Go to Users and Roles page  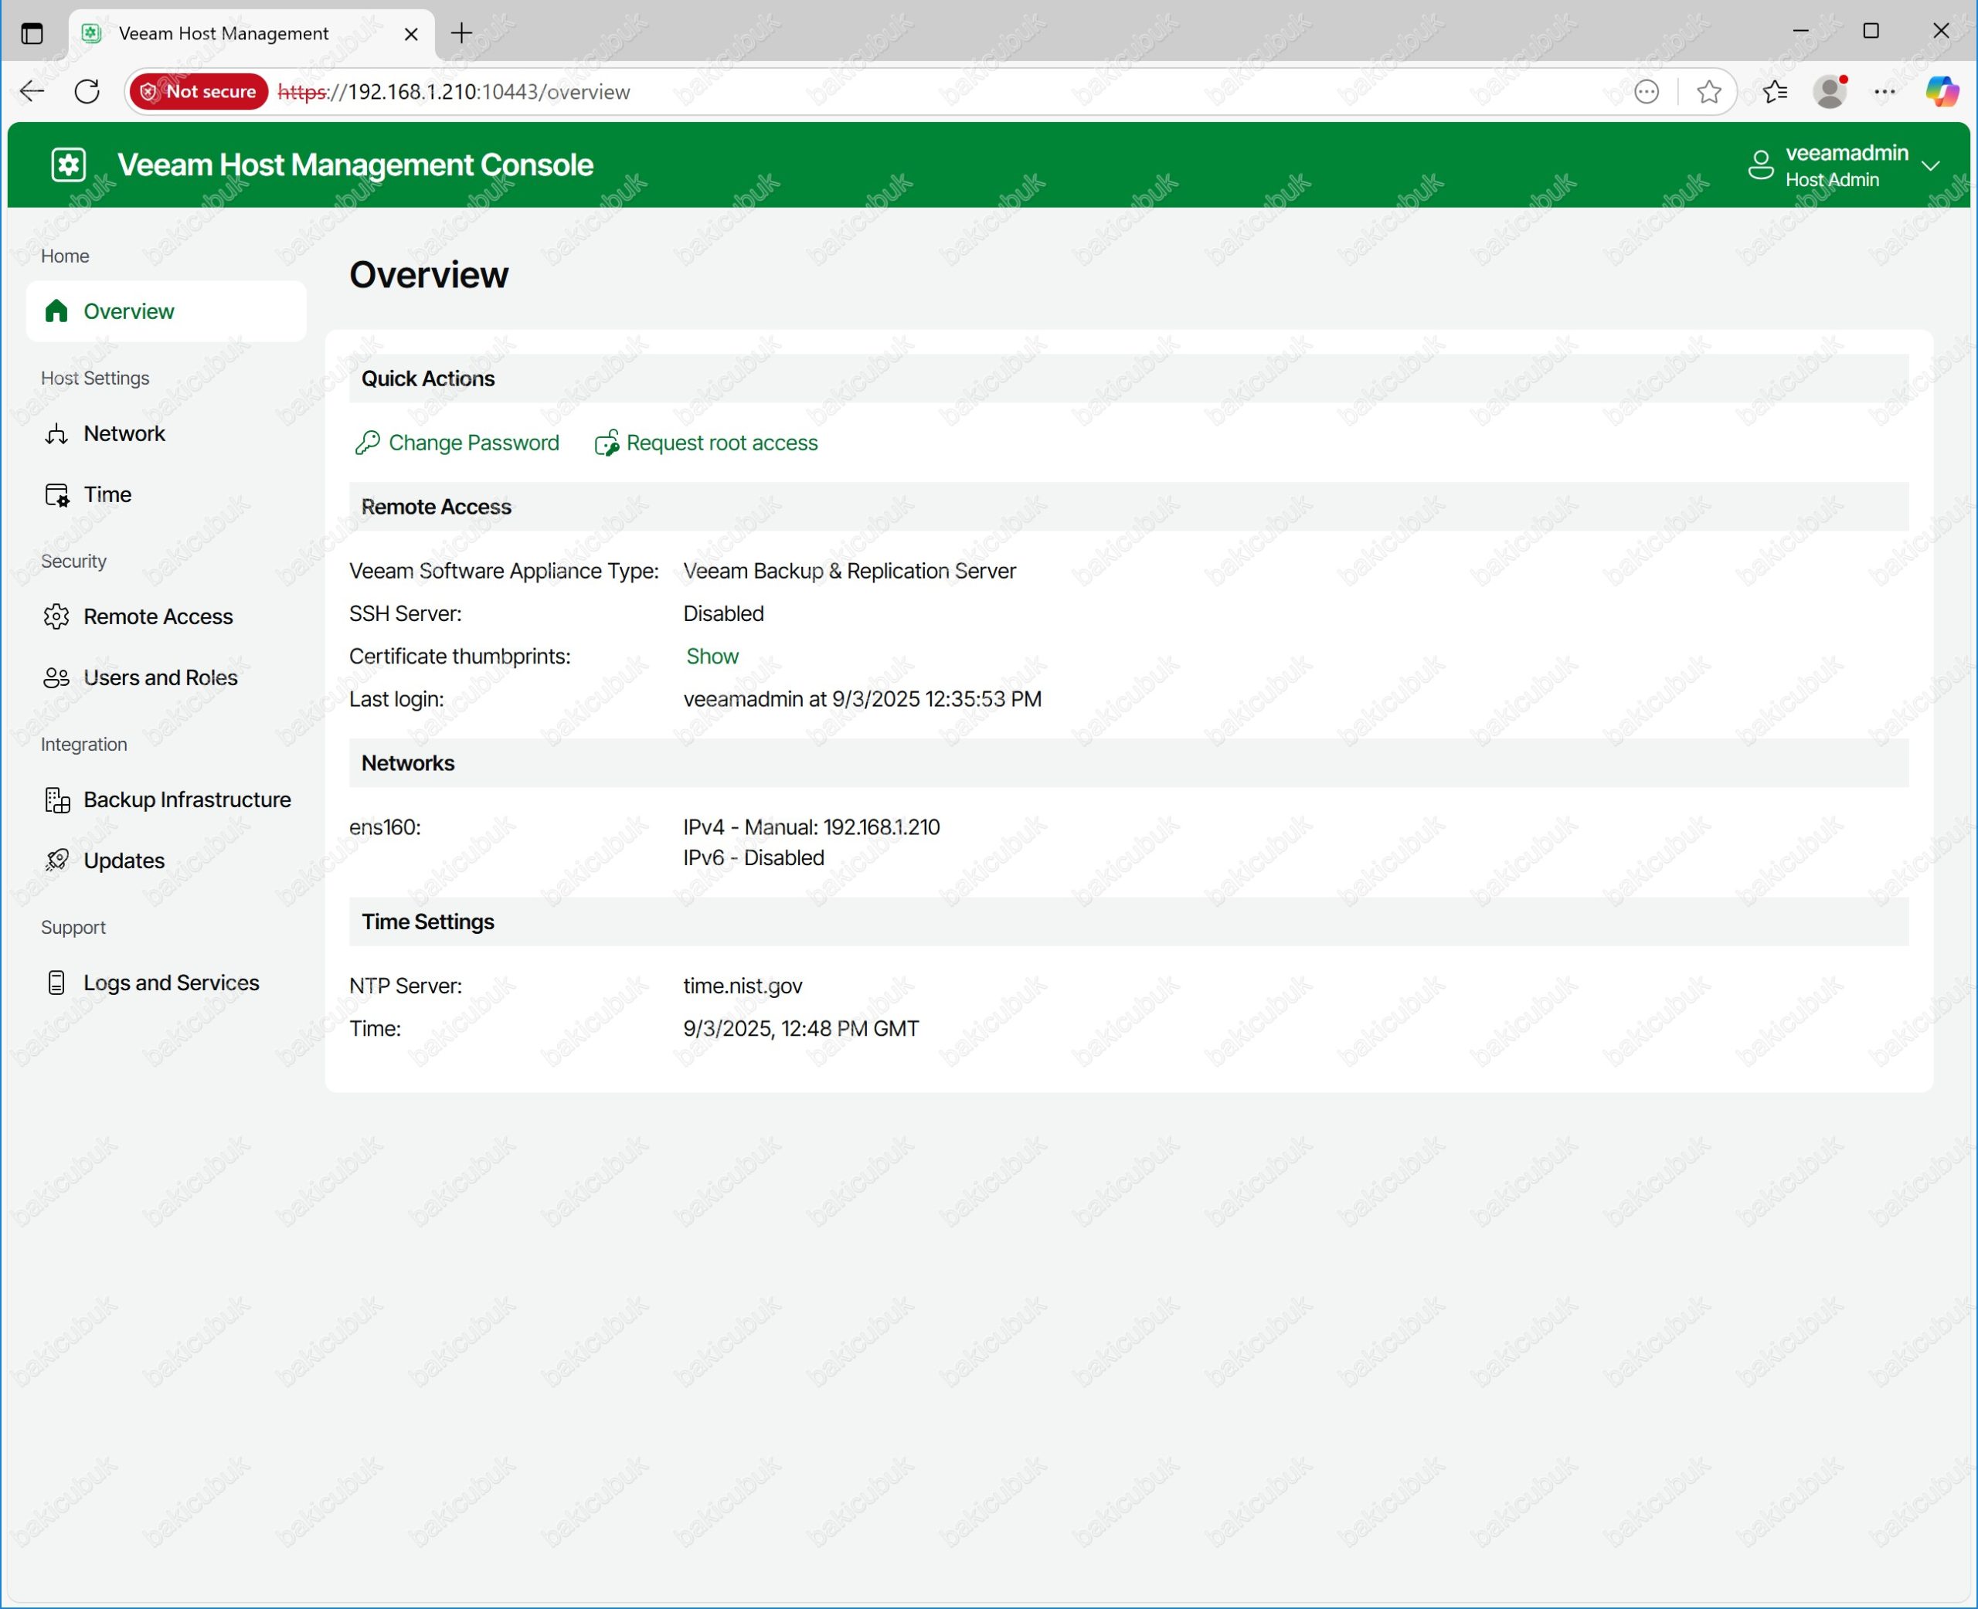tap(166, 677)
